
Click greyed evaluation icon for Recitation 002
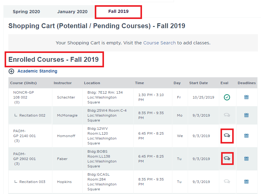[227, 115]
